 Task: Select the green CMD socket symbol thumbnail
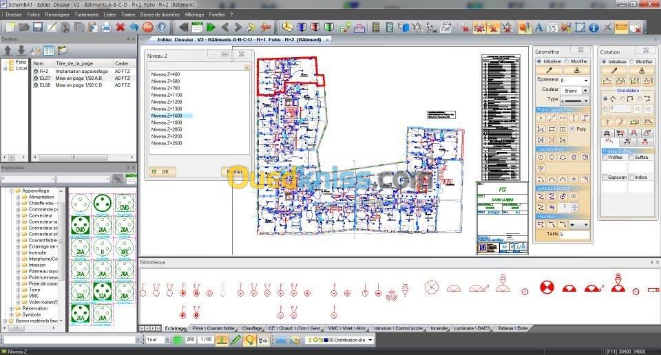click(x=80, y=225)
